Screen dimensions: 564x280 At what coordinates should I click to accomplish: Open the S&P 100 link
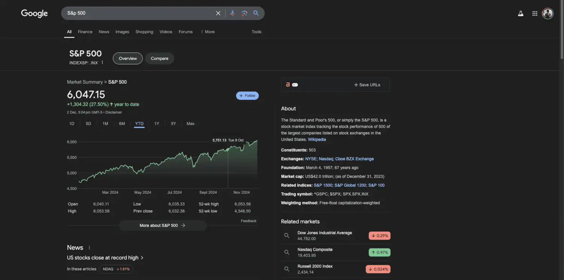pos(376,185)
